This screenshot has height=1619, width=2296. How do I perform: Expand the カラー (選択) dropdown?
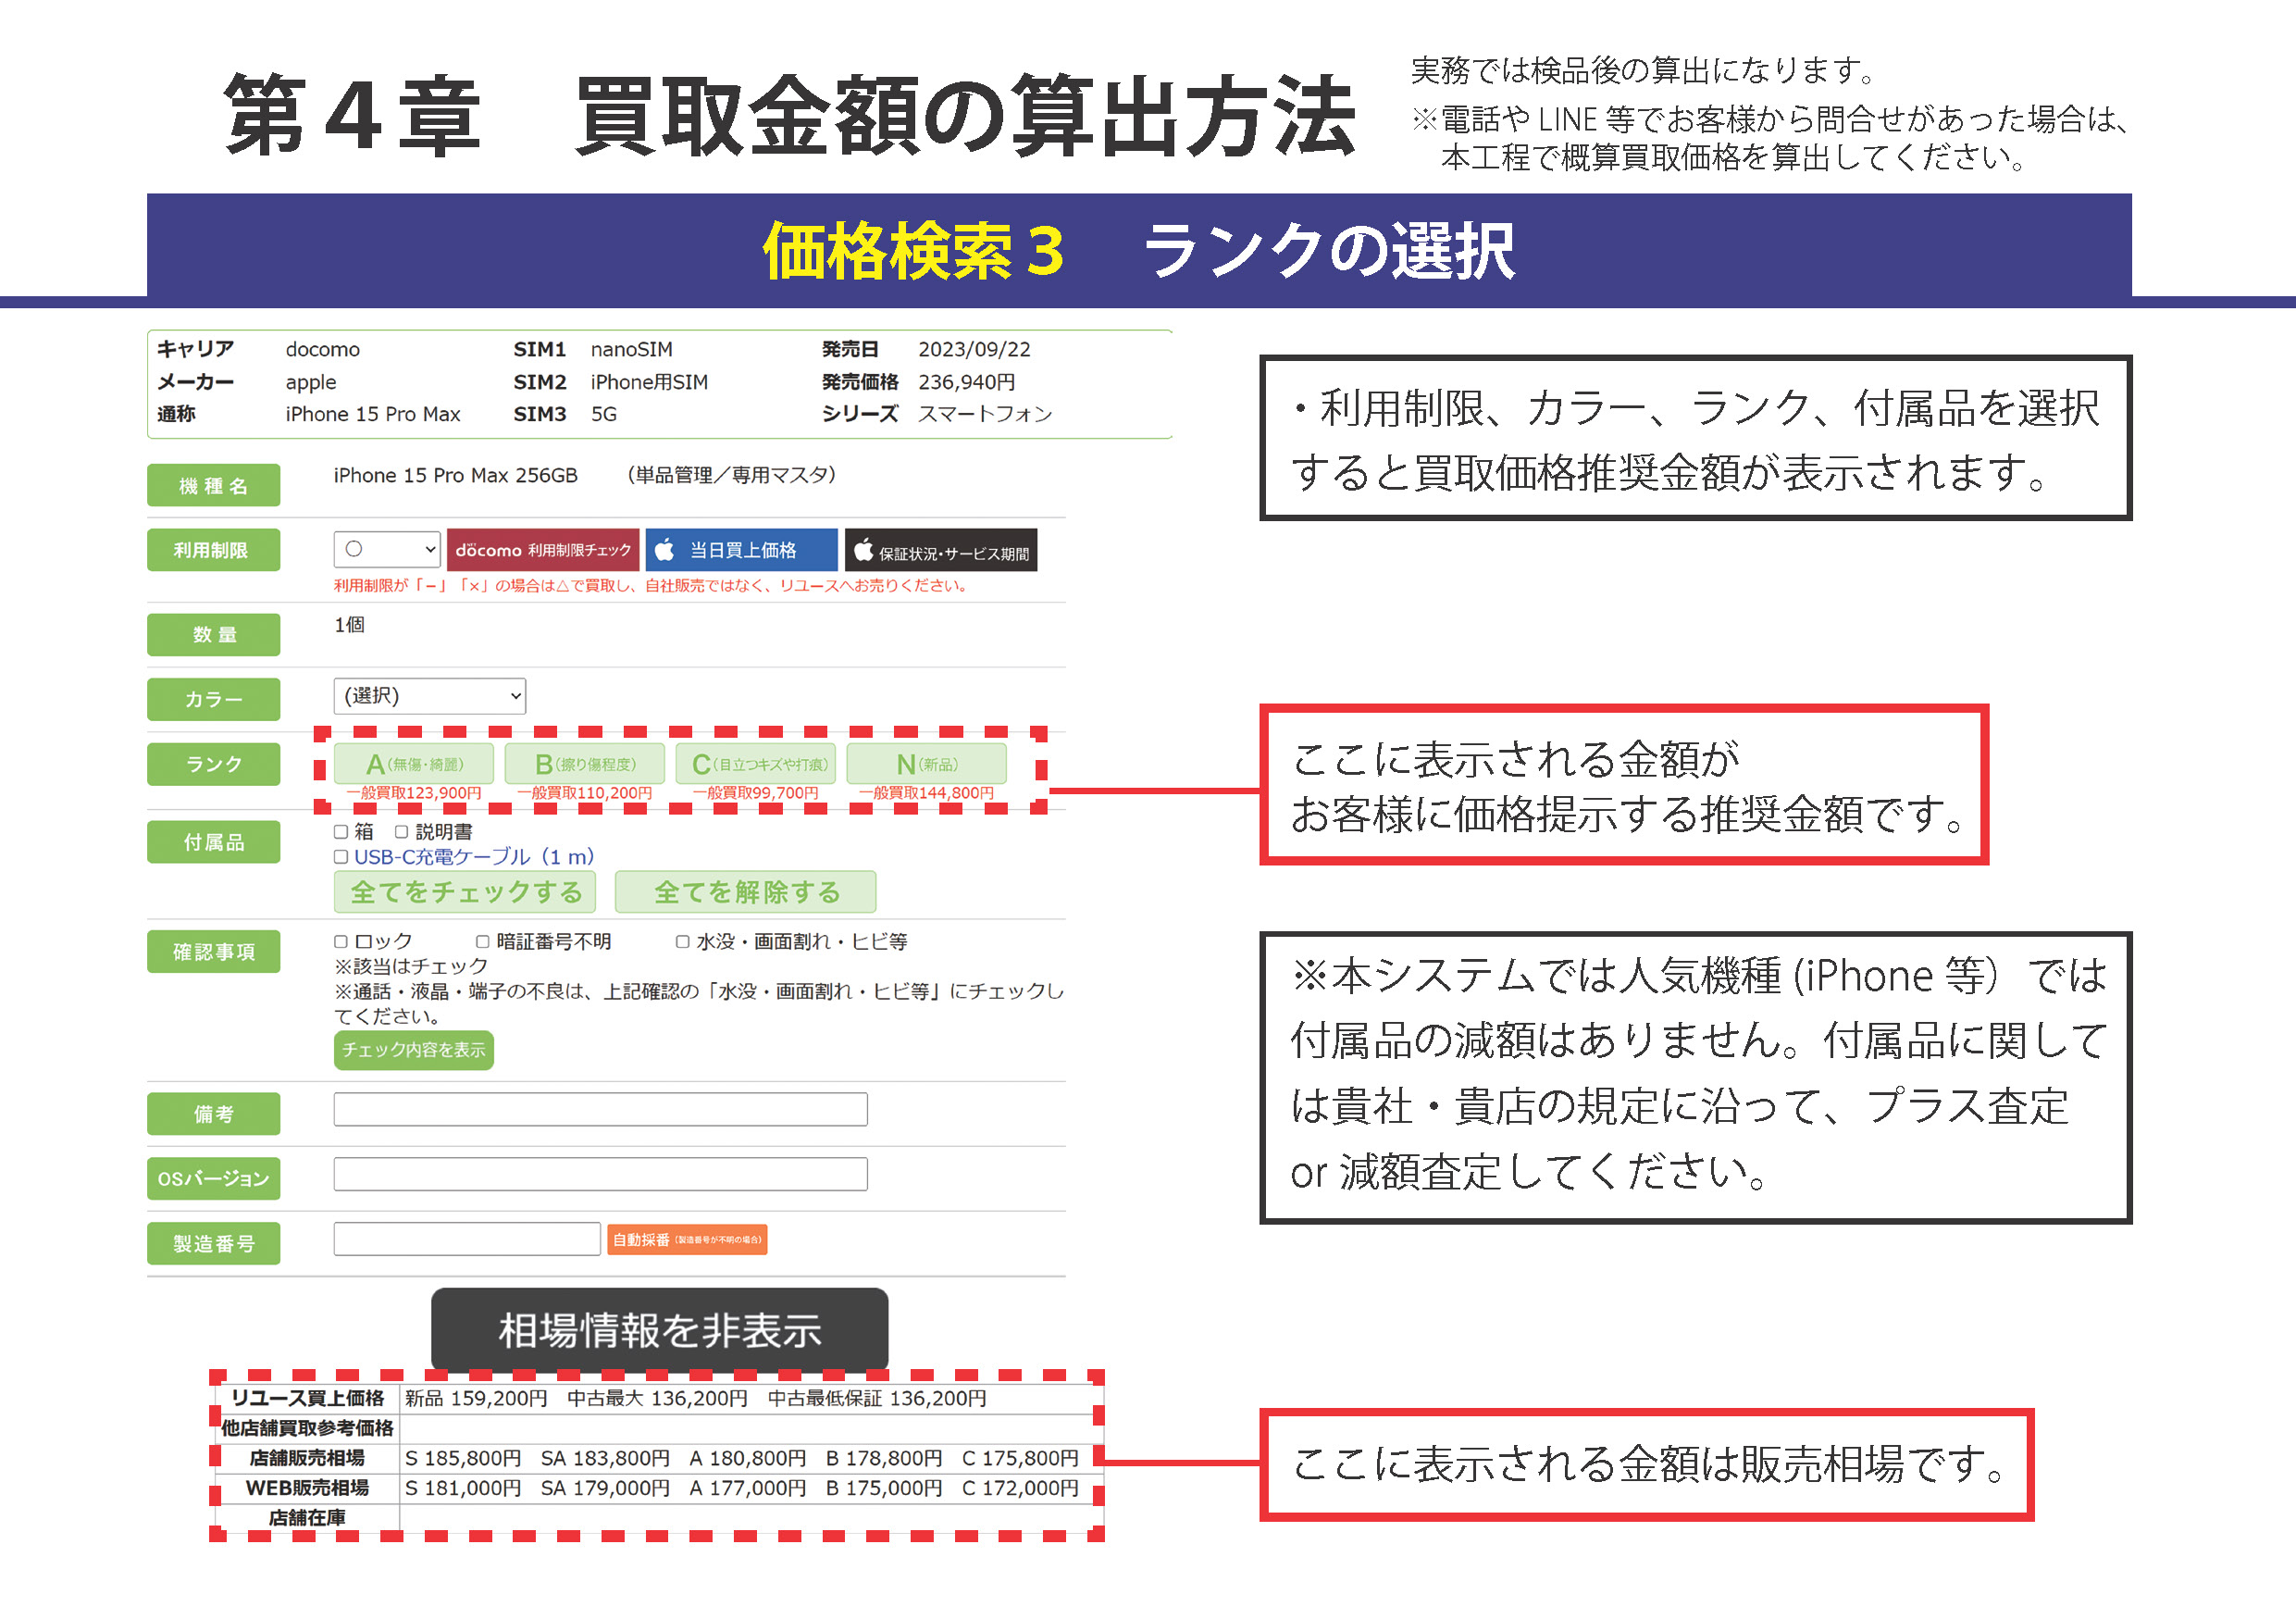[429, 696]
